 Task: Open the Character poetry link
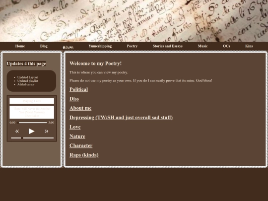81,145
